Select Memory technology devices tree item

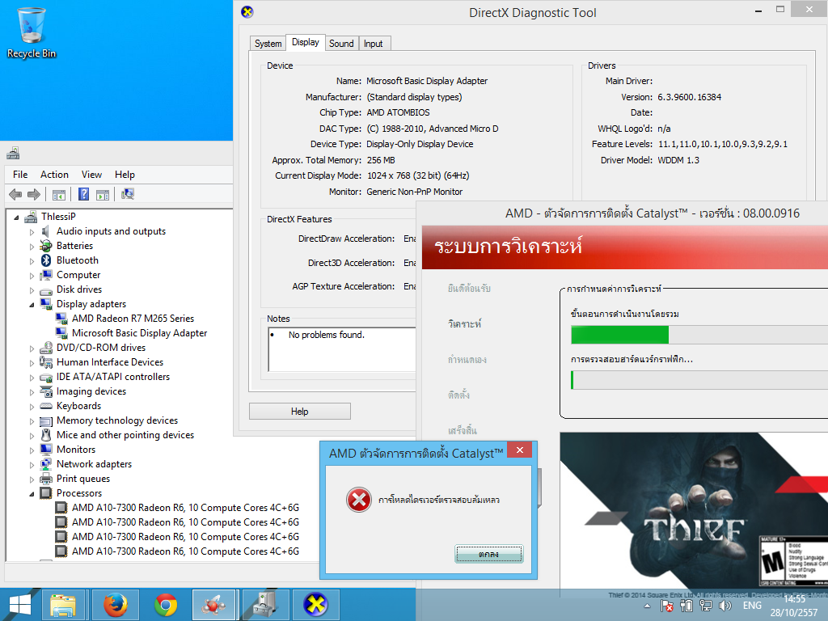117,420
